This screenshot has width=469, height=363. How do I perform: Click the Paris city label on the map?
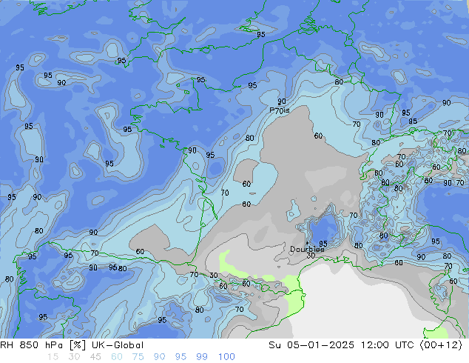click(280, 110)
